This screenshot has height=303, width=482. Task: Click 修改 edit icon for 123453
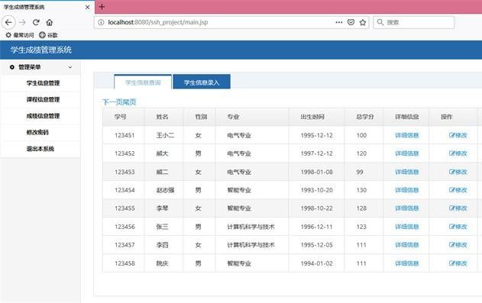click(x=458, y=172)
